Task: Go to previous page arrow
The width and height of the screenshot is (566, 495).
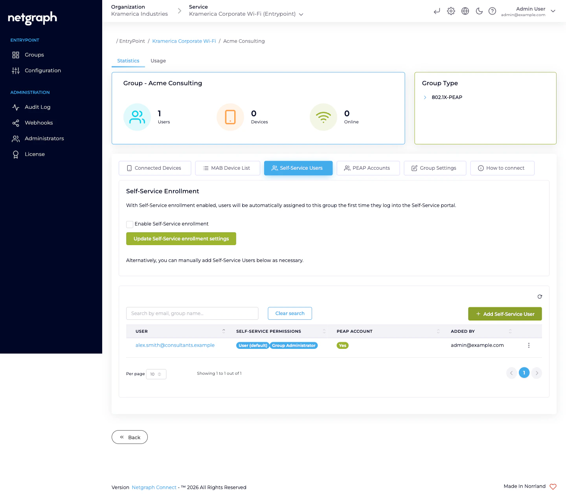Action: pyautogui.click(x=511, y=373)
